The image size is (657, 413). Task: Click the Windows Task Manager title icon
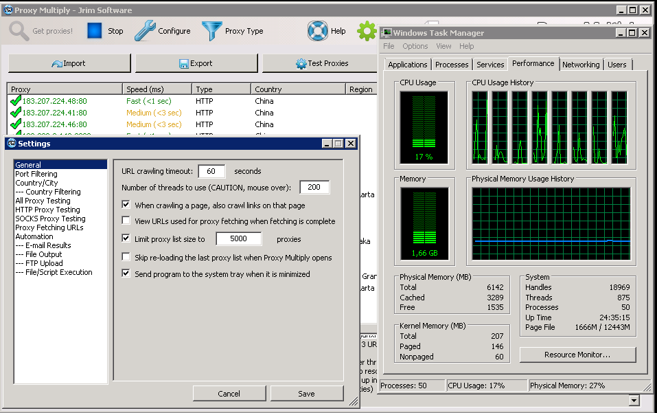coord(387,33)
